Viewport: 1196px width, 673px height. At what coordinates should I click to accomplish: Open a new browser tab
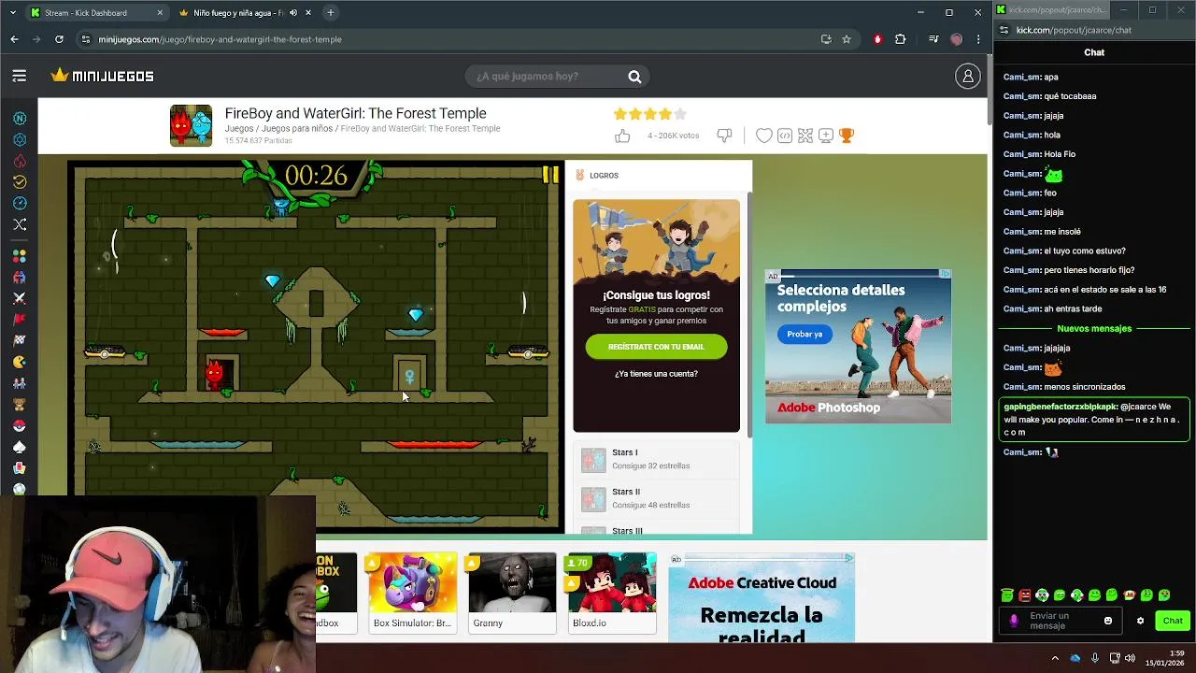tap(330, 13)
